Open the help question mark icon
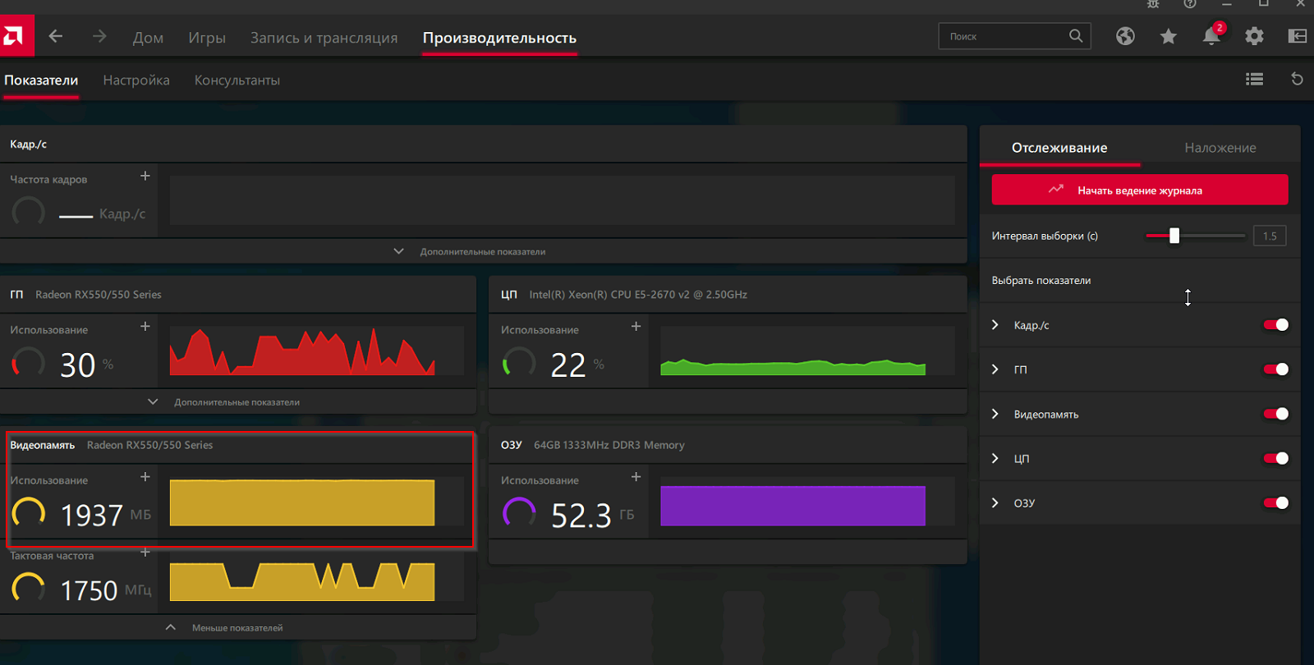Screen dimensions: 1314x665 point(1190,4)
